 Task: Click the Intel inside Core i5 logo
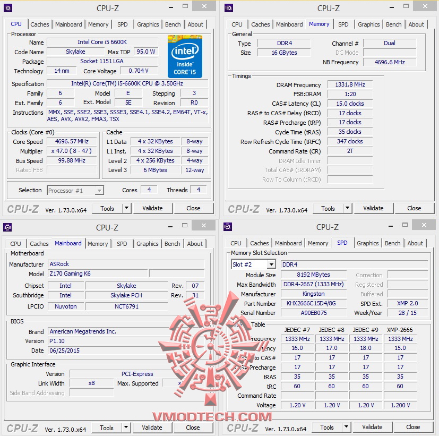tap(185, 56)
